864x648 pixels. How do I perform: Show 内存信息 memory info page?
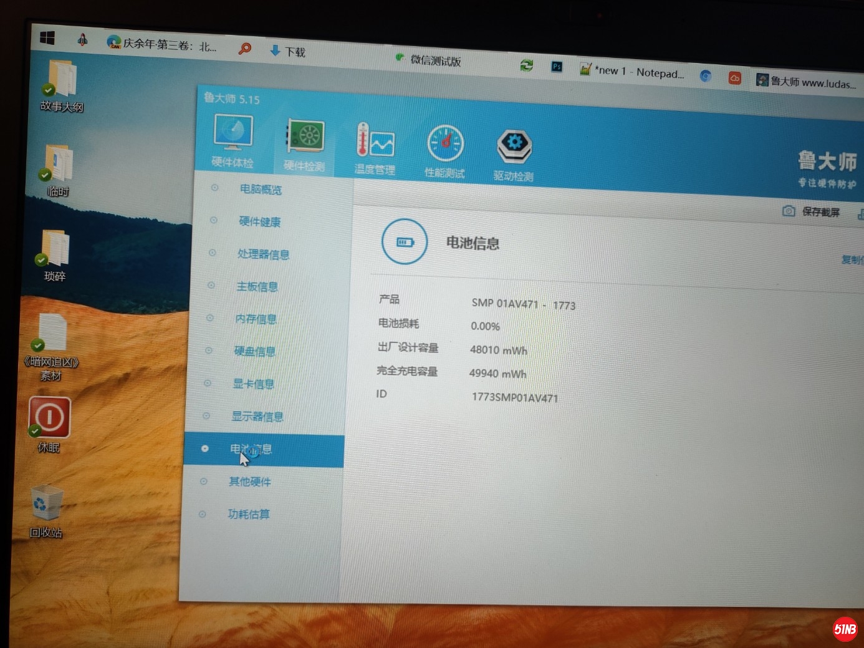(x=256, y=319)
